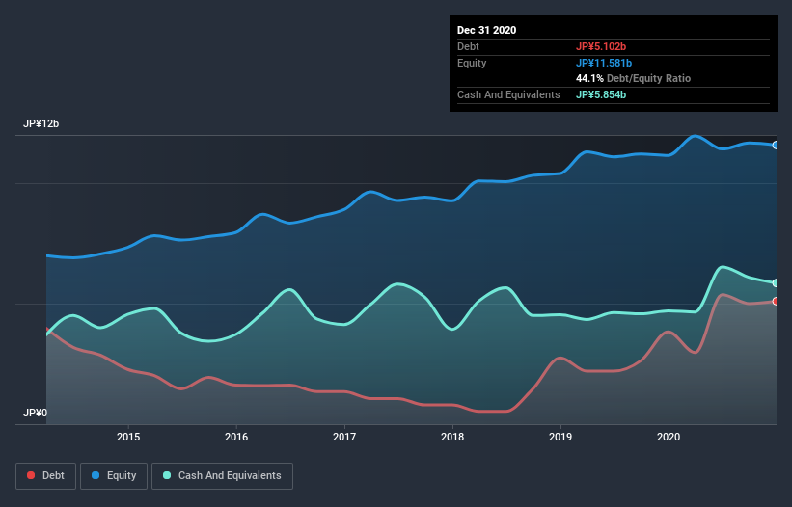Click the tooltip's Equity row label
The width and height of the screenshot is (792, 507).
pyautogui.click(x=472, y=63)
